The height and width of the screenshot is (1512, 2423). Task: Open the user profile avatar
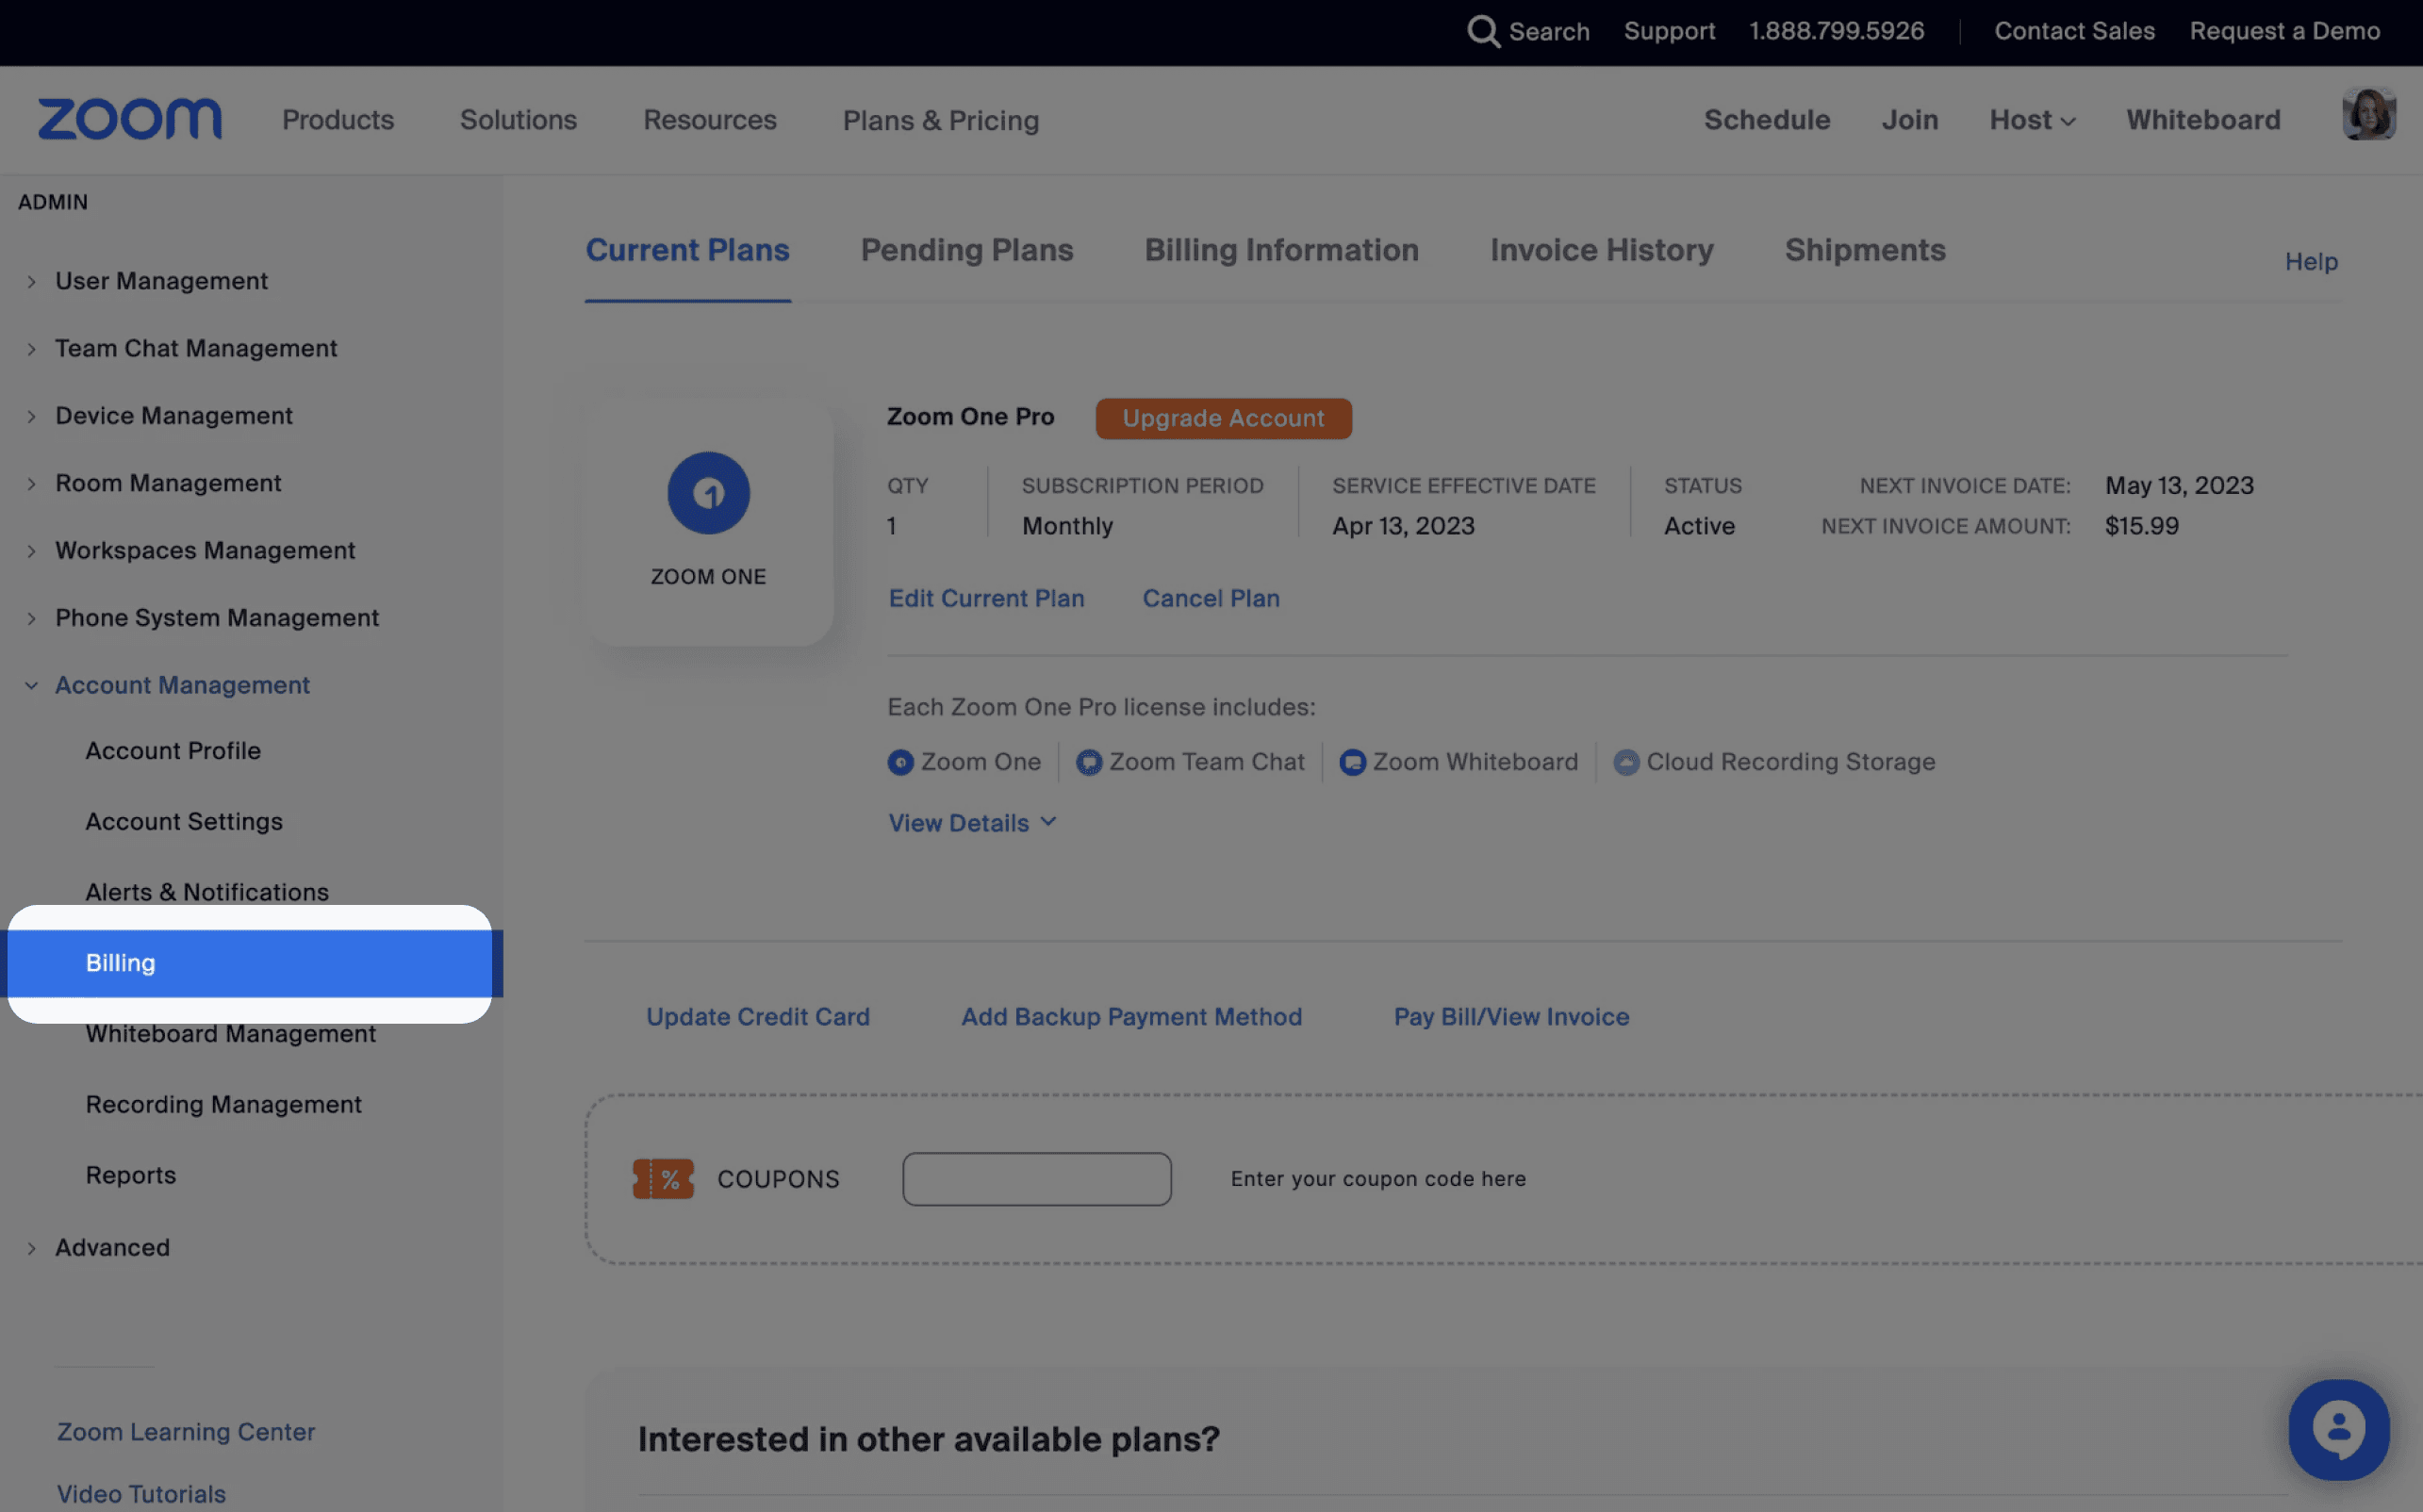(2368, 115)
